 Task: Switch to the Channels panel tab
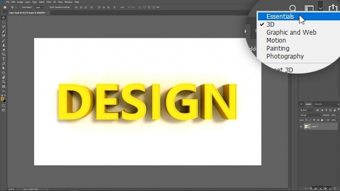pyautogui.click(x=318, y=104)
